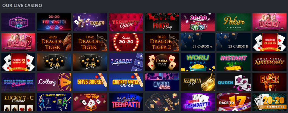Open the Worli Matka game tile
Screen dimensions: 288x113
click(197, 62)
